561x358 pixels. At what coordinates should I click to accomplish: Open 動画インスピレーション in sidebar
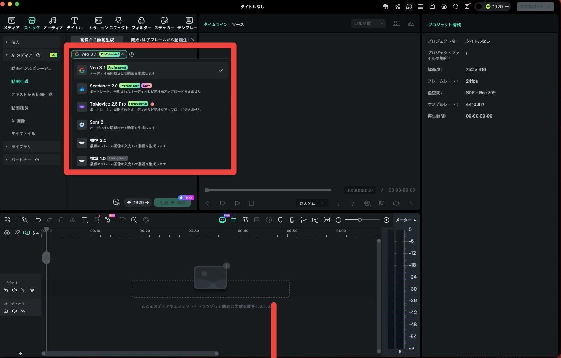pyautogui.click(x=31, y=69)
